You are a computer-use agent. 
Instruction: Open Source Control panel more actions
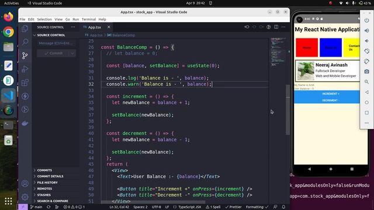pyautogui.click(x=72, y=27)
